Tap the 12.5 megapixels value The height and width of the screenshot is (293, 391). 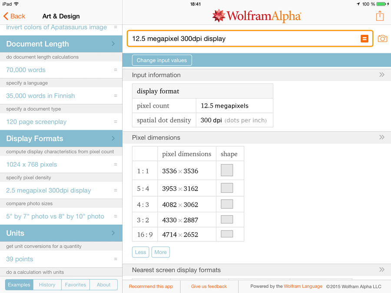(x=225, y=105)
